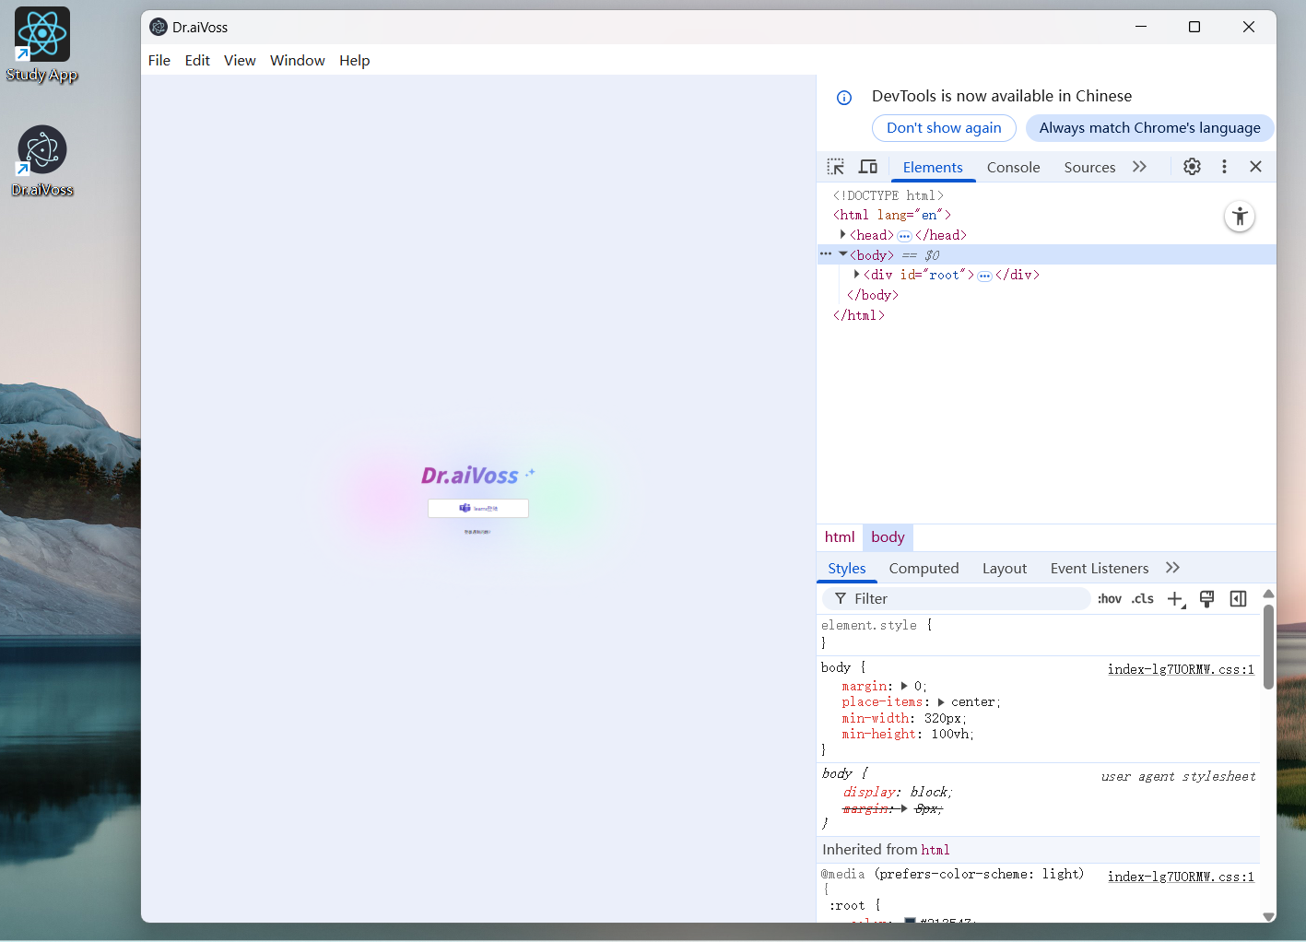Open the Help menu
The image size is (1306, 942).
[x=354, y=60]
